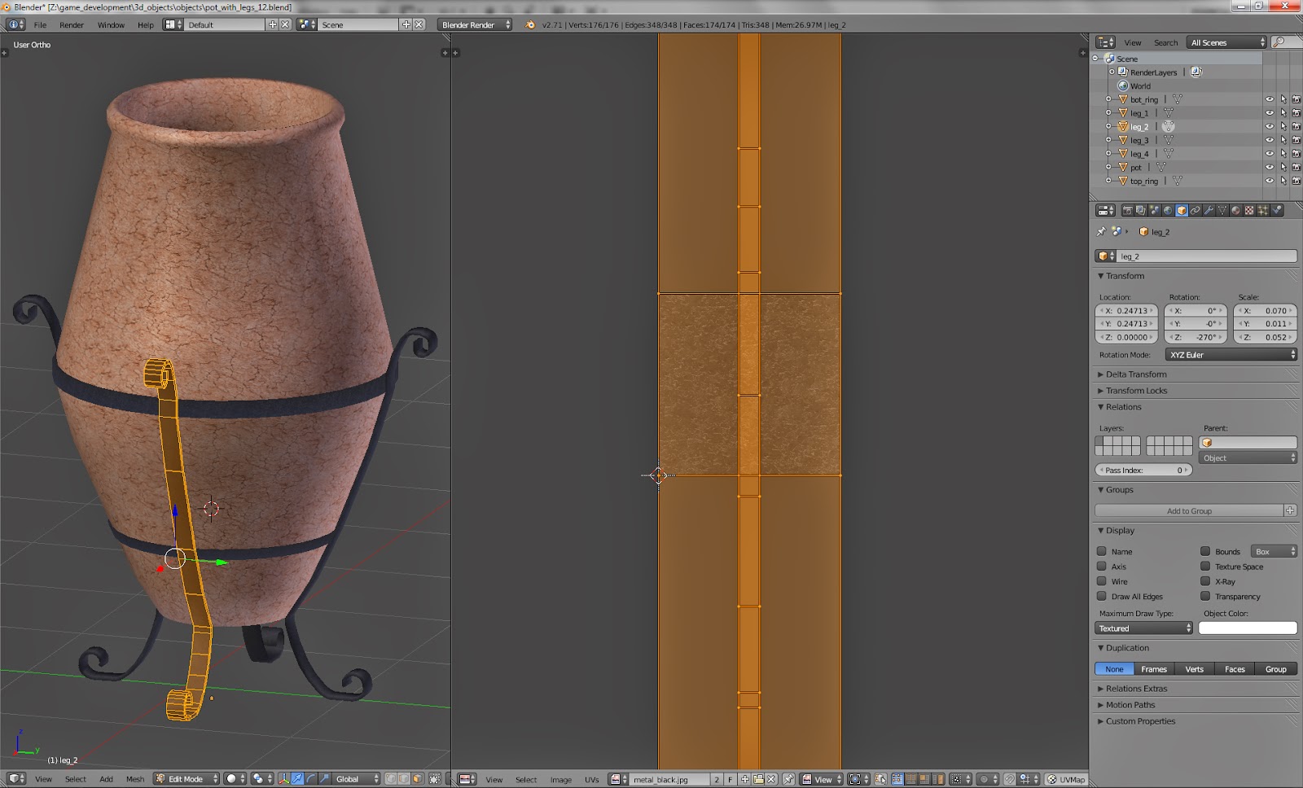Image resolution: width=1303 pixels, height=788 pixels.
Task: Open the UVs menu in the UV editor
Action: [591, 779]
